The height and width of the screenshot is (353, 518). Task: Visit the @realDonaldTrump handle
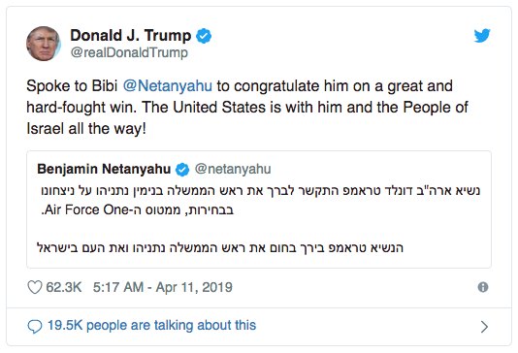[x=129, y=52]
